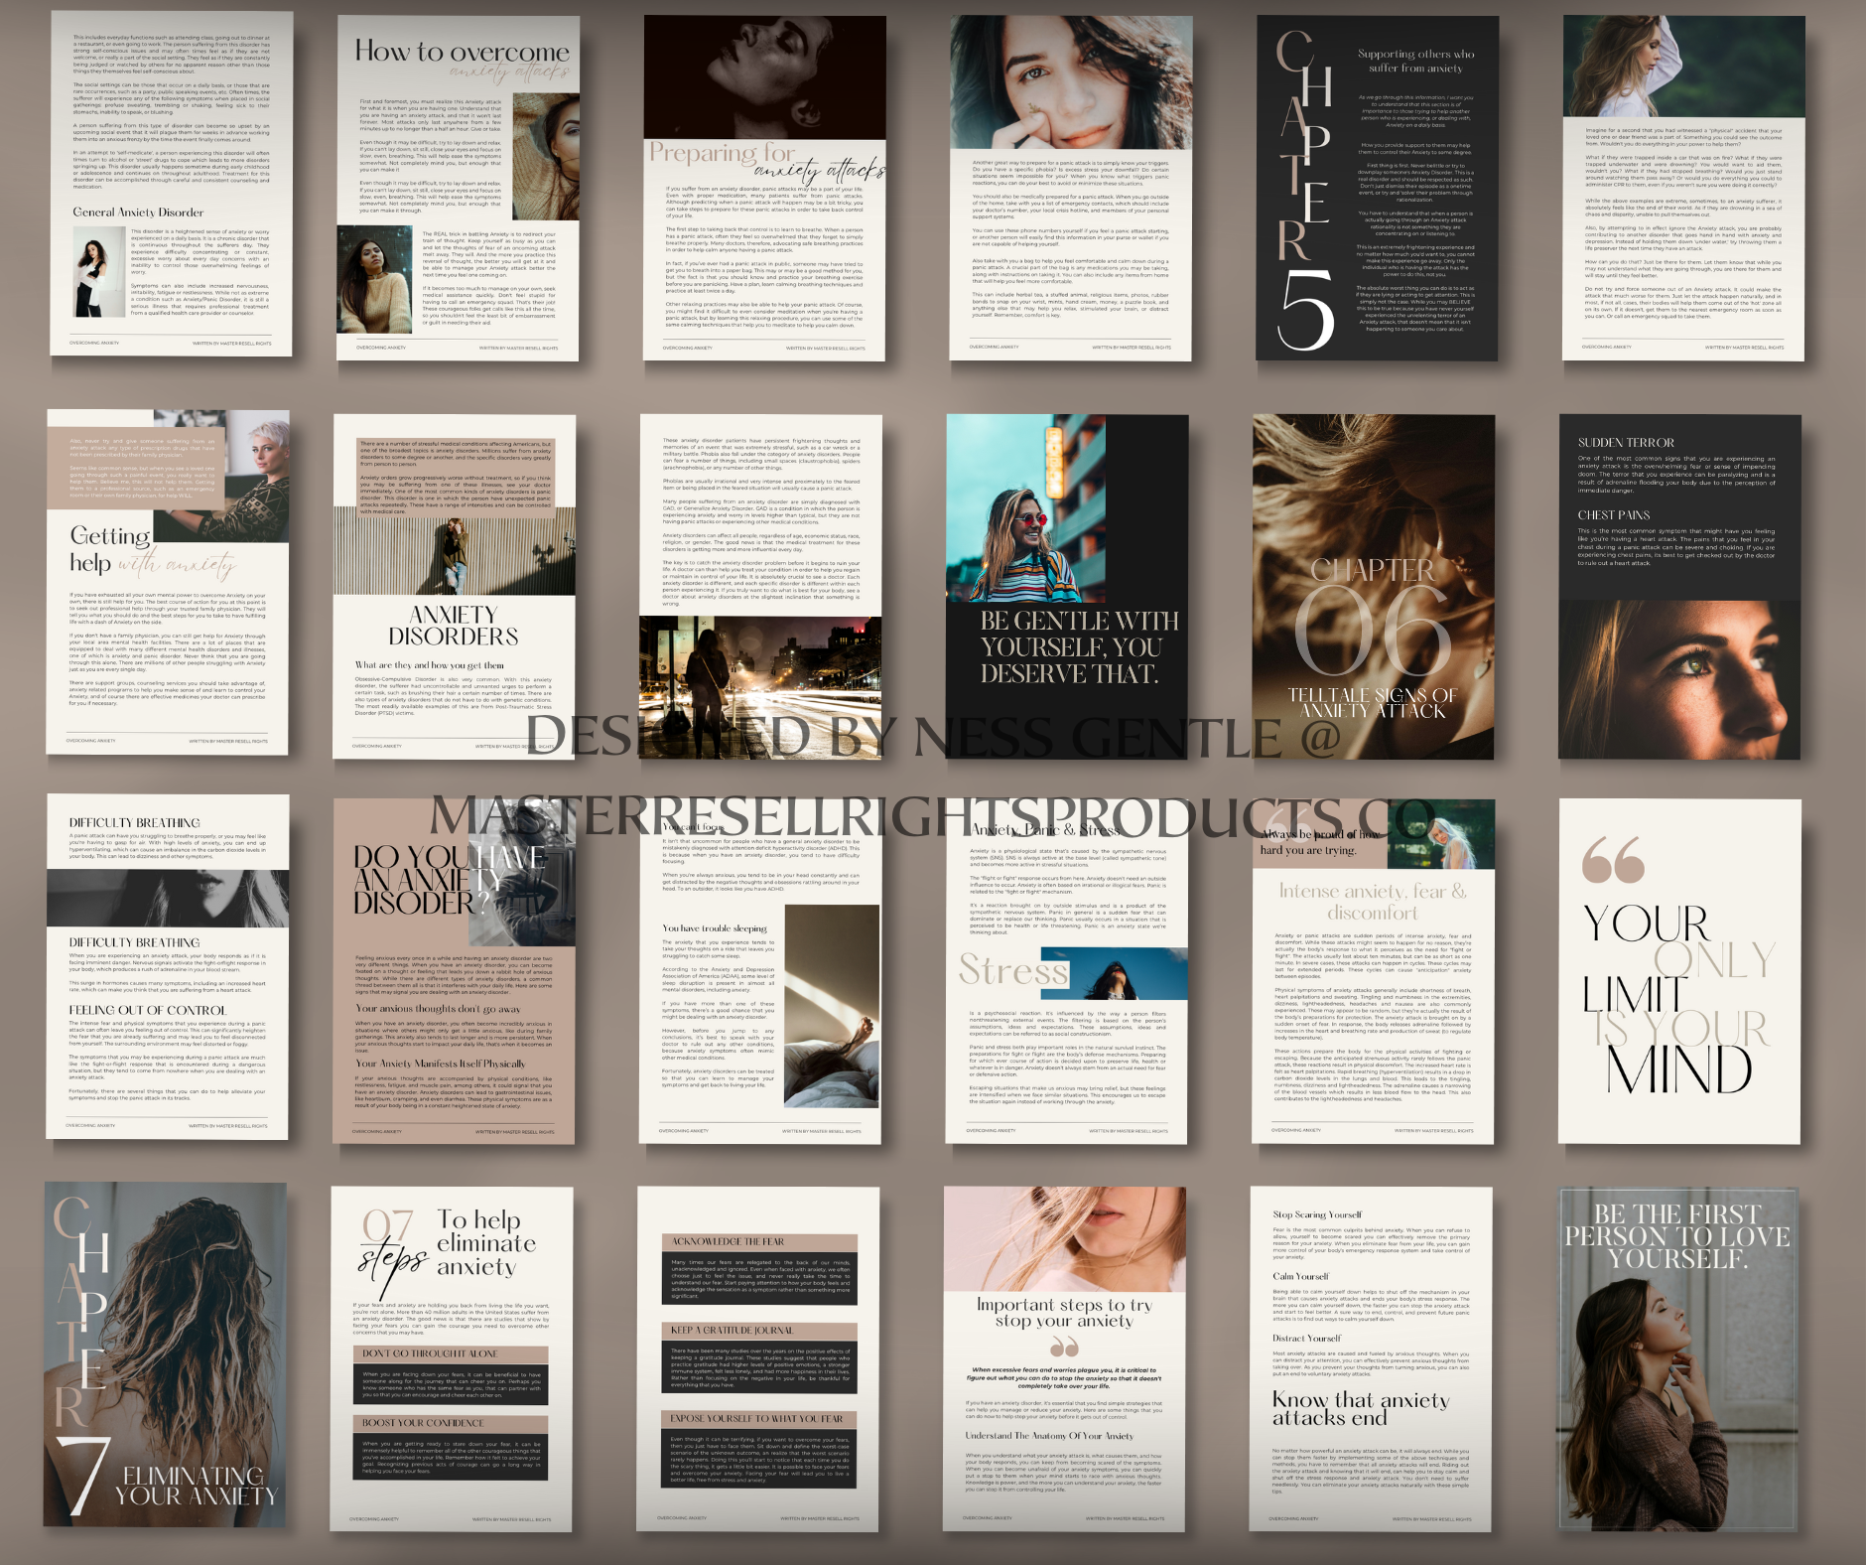
Task: Click the 'ACKNOWLEDGE THE FEAR' banner
Action: pos(758,1242)
